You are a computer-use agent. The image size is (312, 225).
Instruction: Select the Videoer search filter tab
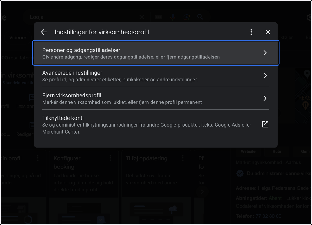18,38
